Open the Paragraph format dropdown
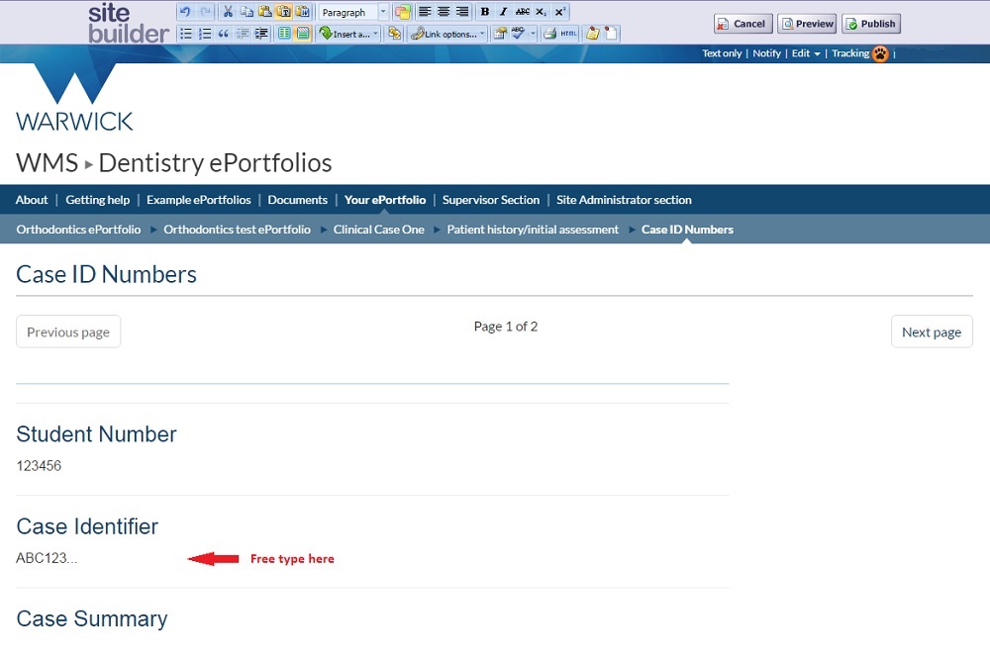990x661 pixels. pyautogui.click(x=352, y=12)
